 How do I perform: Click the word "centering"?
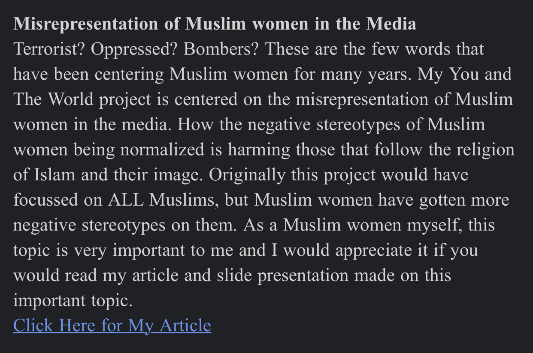coord(129,75)
